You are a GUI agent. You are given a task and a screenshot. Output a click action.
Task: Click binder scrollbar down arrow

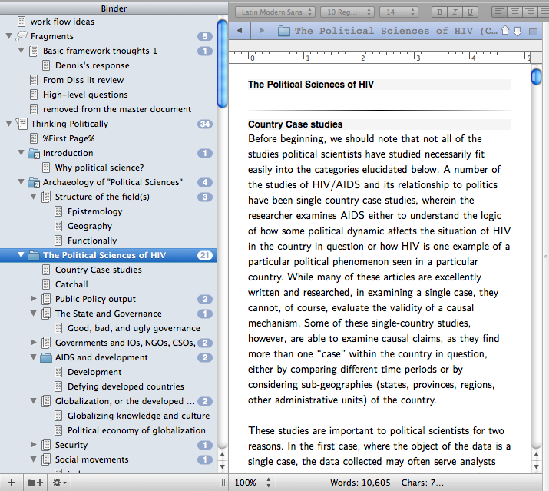tap(222, 467)
